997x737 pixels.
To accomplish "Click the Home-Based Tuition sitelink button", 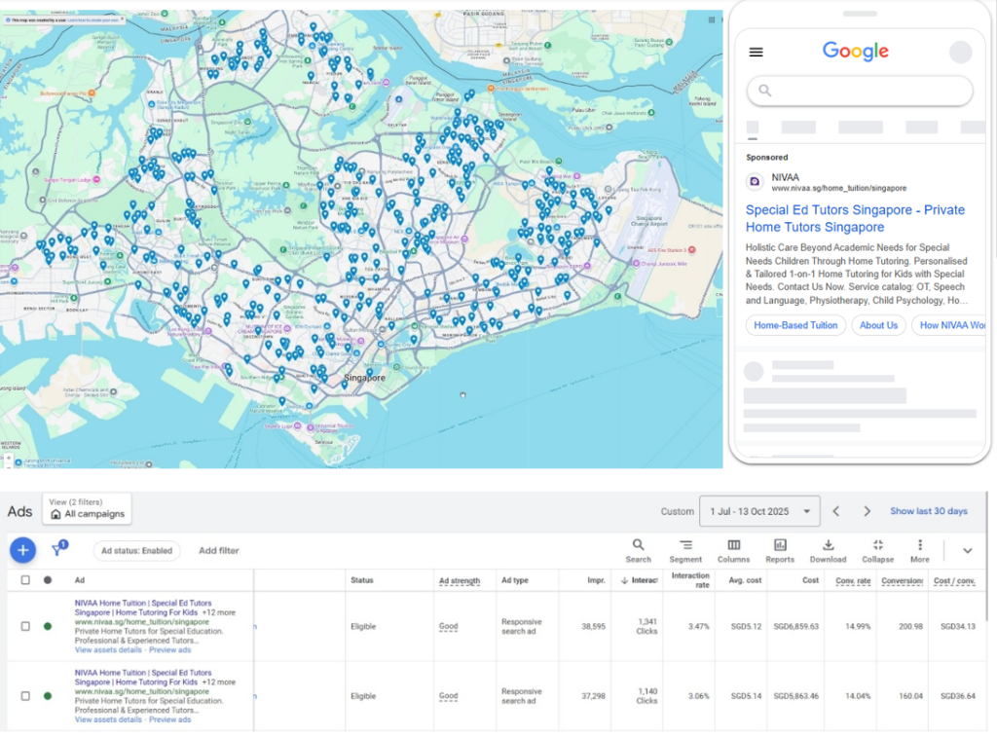I will coord(794,325).
